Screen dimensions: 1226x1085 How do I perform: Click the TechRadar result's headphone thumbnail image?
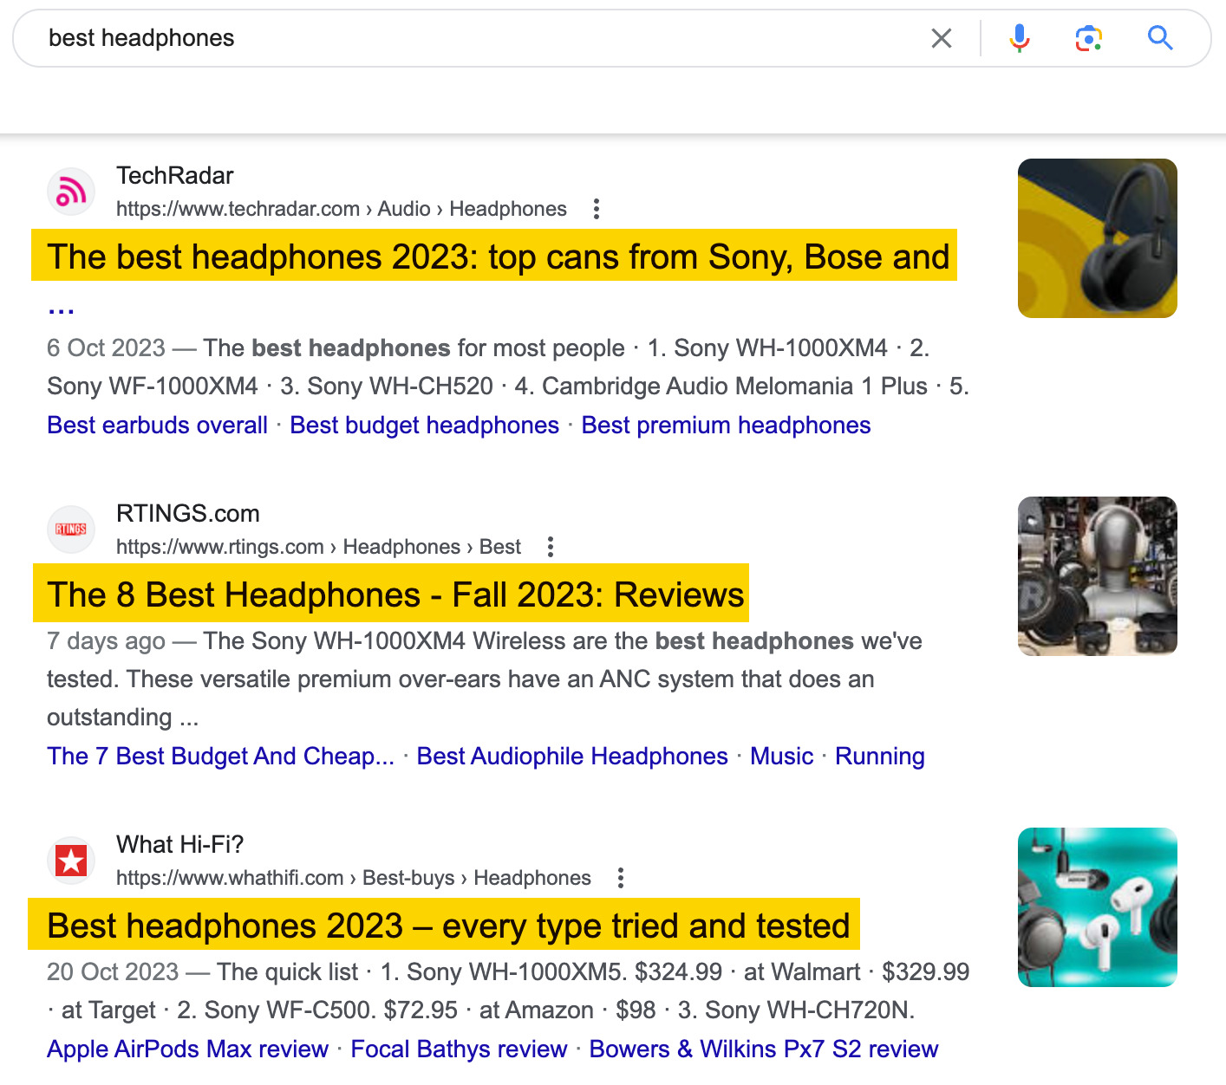pyautogui.click(x=1097, y=239)
